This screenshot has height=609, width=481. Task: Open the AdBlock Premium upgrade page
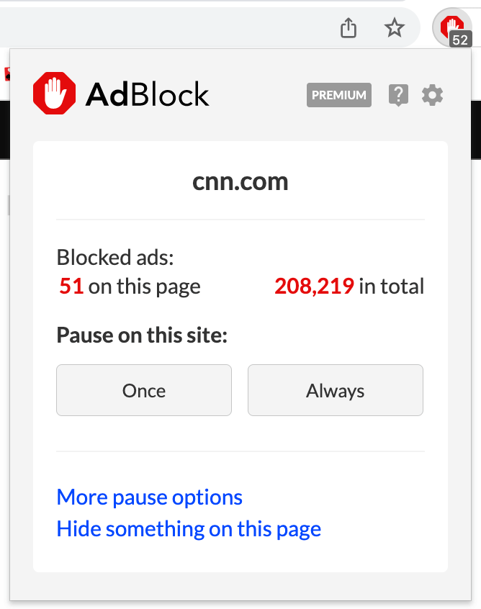[338, 94]
